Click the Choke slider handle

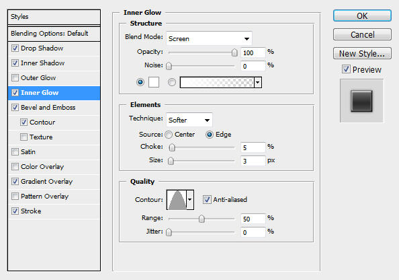point(172,147)
